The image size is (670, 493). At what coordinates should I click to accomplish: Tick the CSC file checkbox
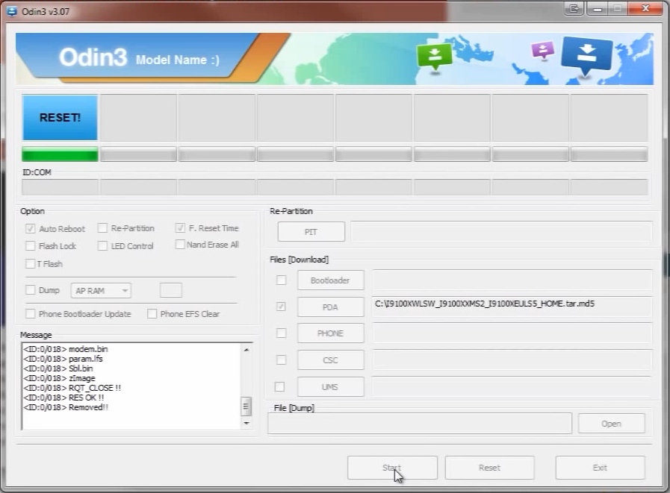pos(281,359)
